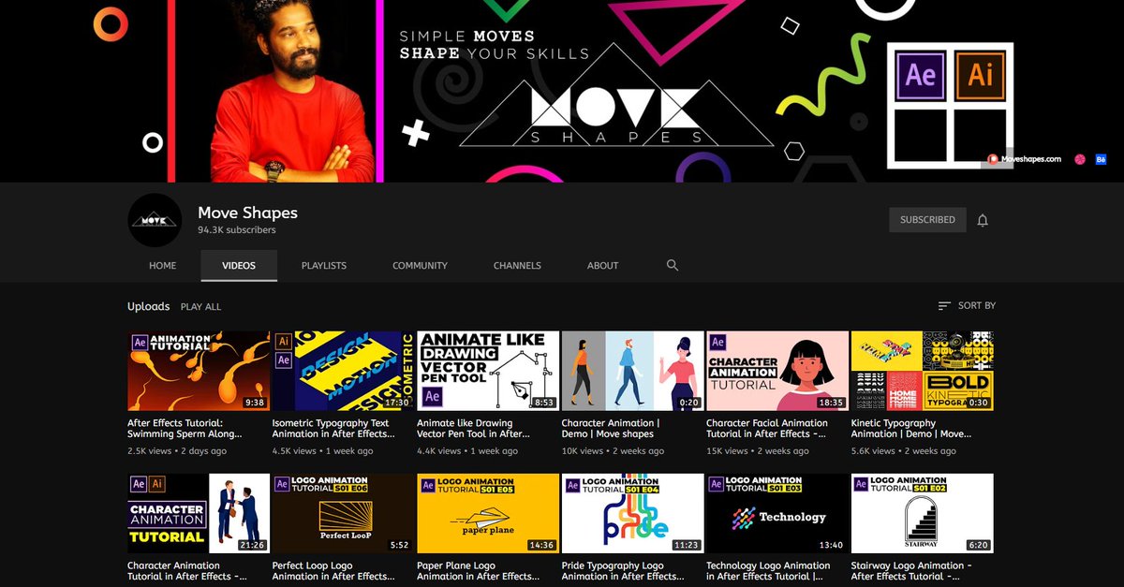Image resolution: width=1124 pixels, height=587 pixels.
Task: Switch to the ABOUT tab
Action: pos(602,266)
